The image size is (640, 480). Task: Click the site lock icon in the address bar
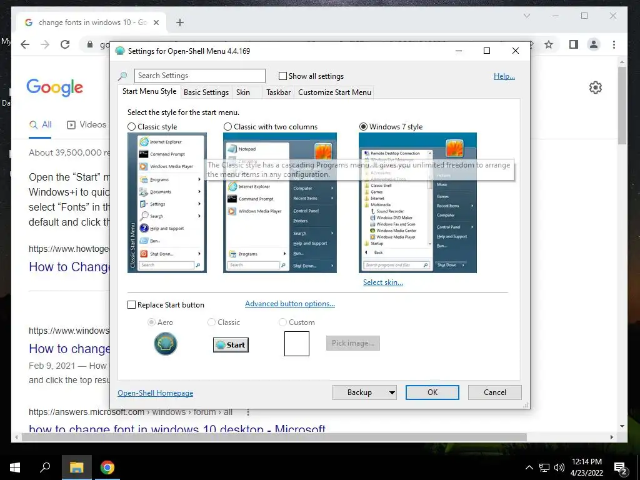click(x=90, y=44)
